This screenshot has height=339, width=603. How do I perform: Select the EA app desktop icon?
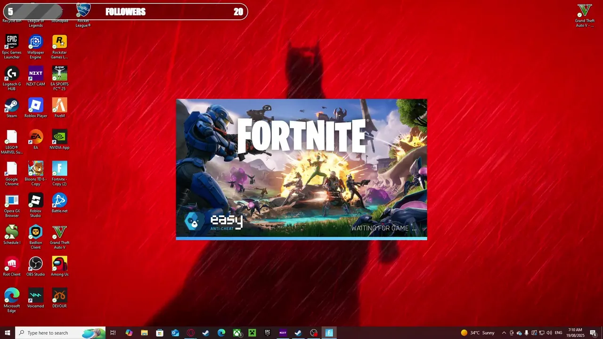(36, 140)
